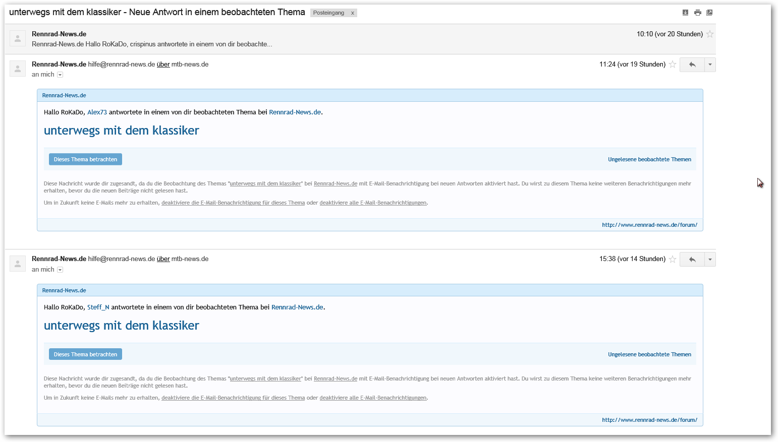Star the 15:38 message
The width and height of the screenshot is (778, 442).
673,260
